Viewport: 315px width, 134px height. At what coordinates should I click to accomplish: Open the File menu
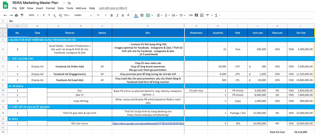pos(14,8)
